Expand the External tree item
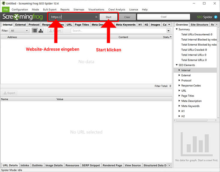This screenshot has width=220, height=172. 179,75
